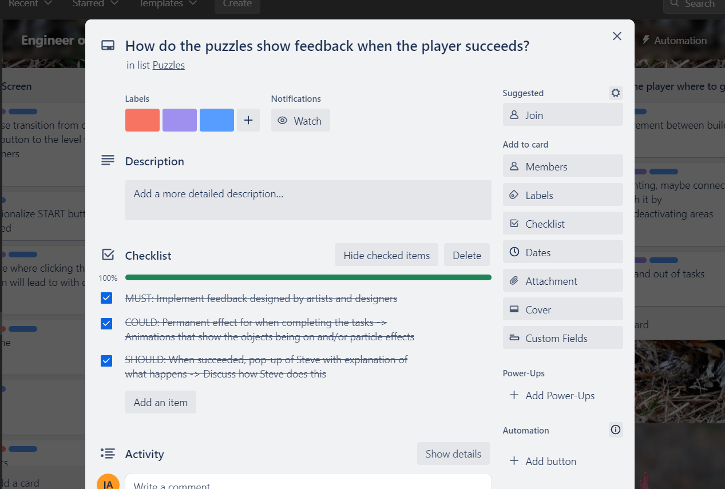Open the Checklist option in the sidebar
725x489 pixels.
pos(563,224)
